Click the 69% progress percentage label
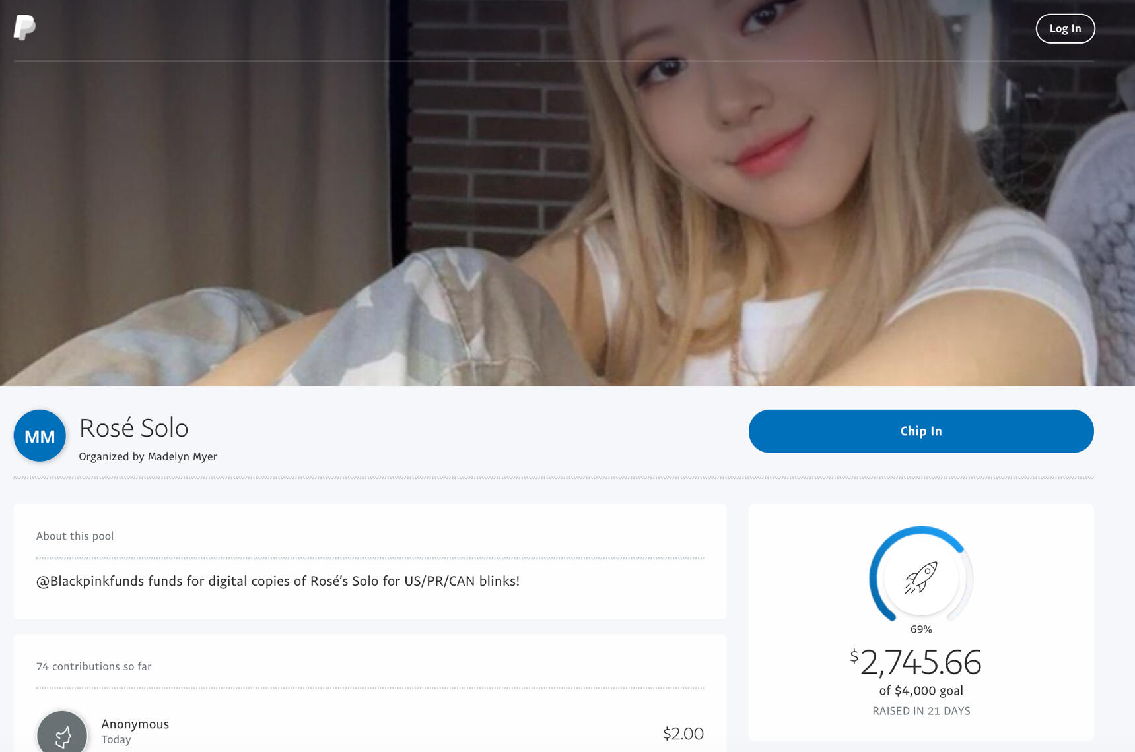1135x752 pixels. (x=920, y=629)
